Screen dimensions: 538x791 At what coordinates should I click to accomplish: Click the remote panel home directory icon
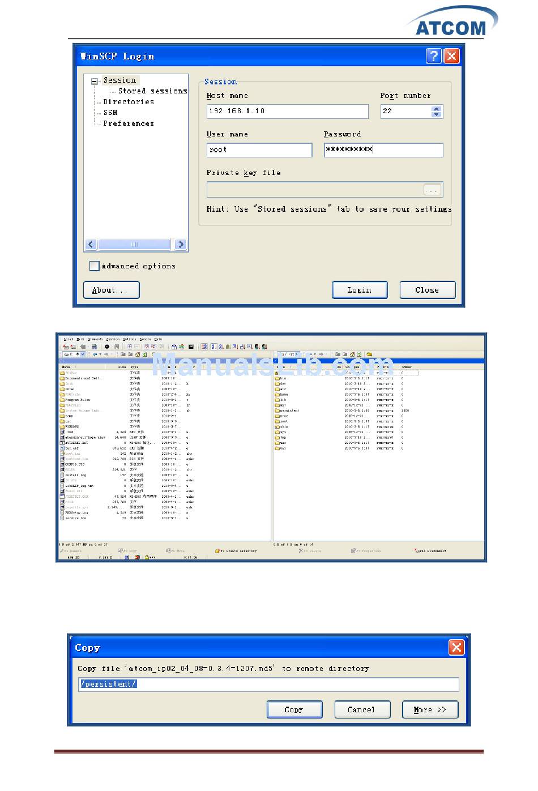click(352, 354)
